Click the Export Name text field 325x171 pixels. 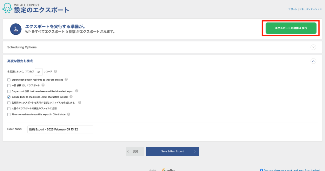[x=60, y=129]
